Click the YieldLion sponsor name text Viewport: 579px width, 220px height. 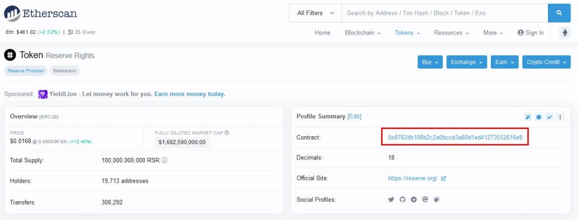tap(63, 94)
